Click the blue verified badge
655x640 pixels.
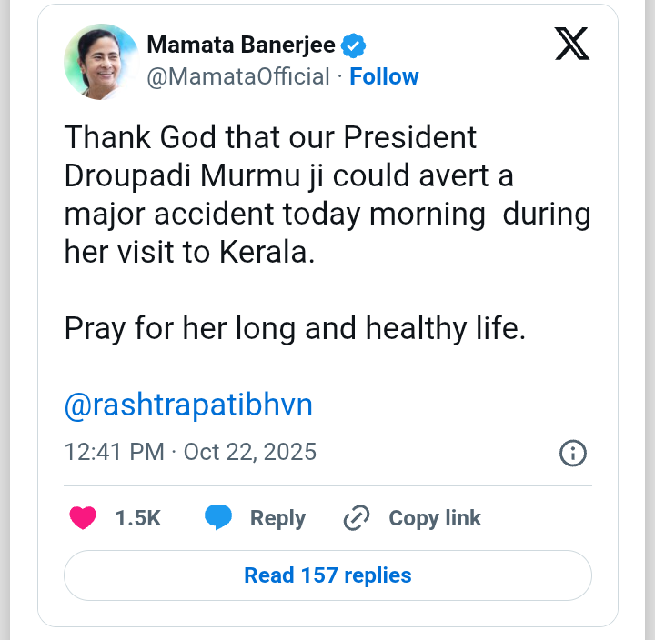coord(353,45)
